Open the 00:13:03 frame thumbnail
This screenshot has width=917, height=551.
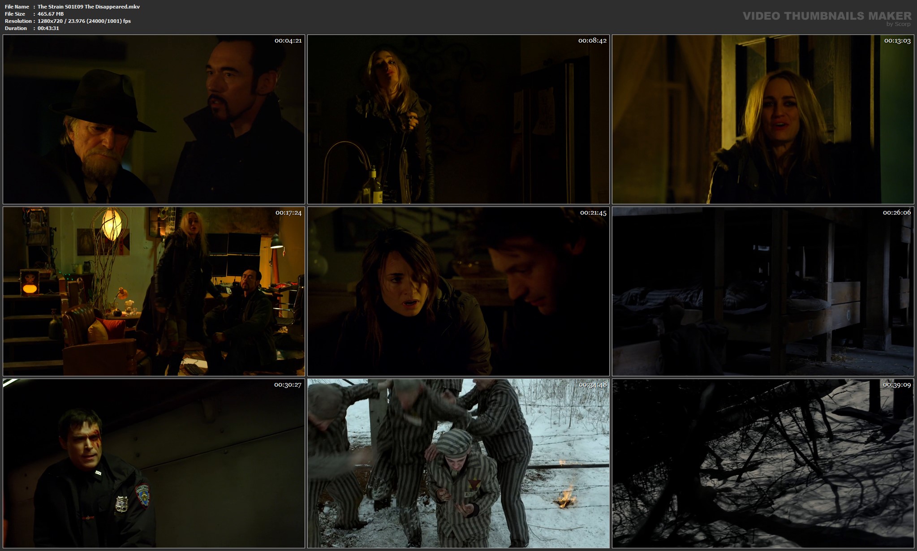[x=763, y=119]
